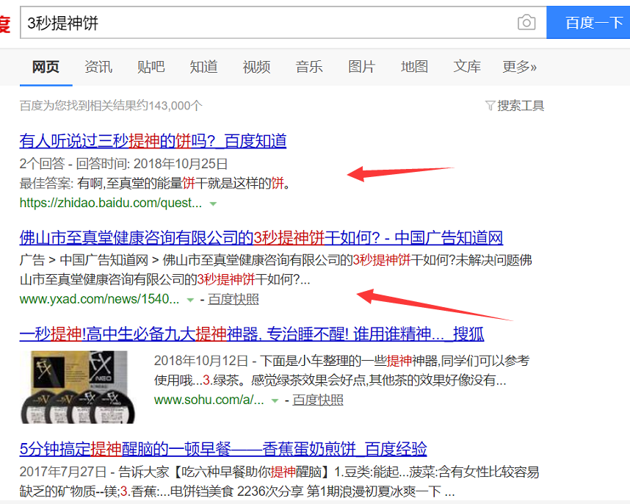Click the text 百度为您找到相关结果约143,000个
Viewport: 630px width, 504px height.
111,106
